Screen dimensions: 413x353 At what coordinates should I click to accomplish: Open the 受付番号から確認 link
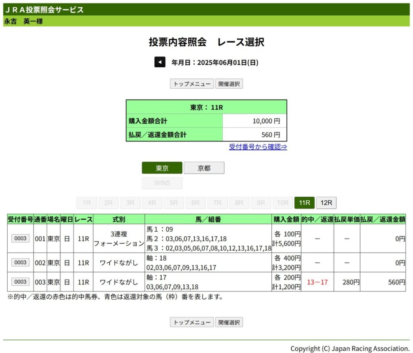coord(258,147)
